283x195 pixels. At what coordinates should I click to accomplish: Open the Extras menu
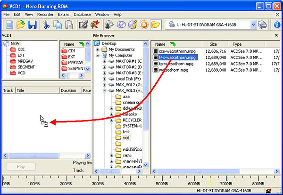point(64,15)
